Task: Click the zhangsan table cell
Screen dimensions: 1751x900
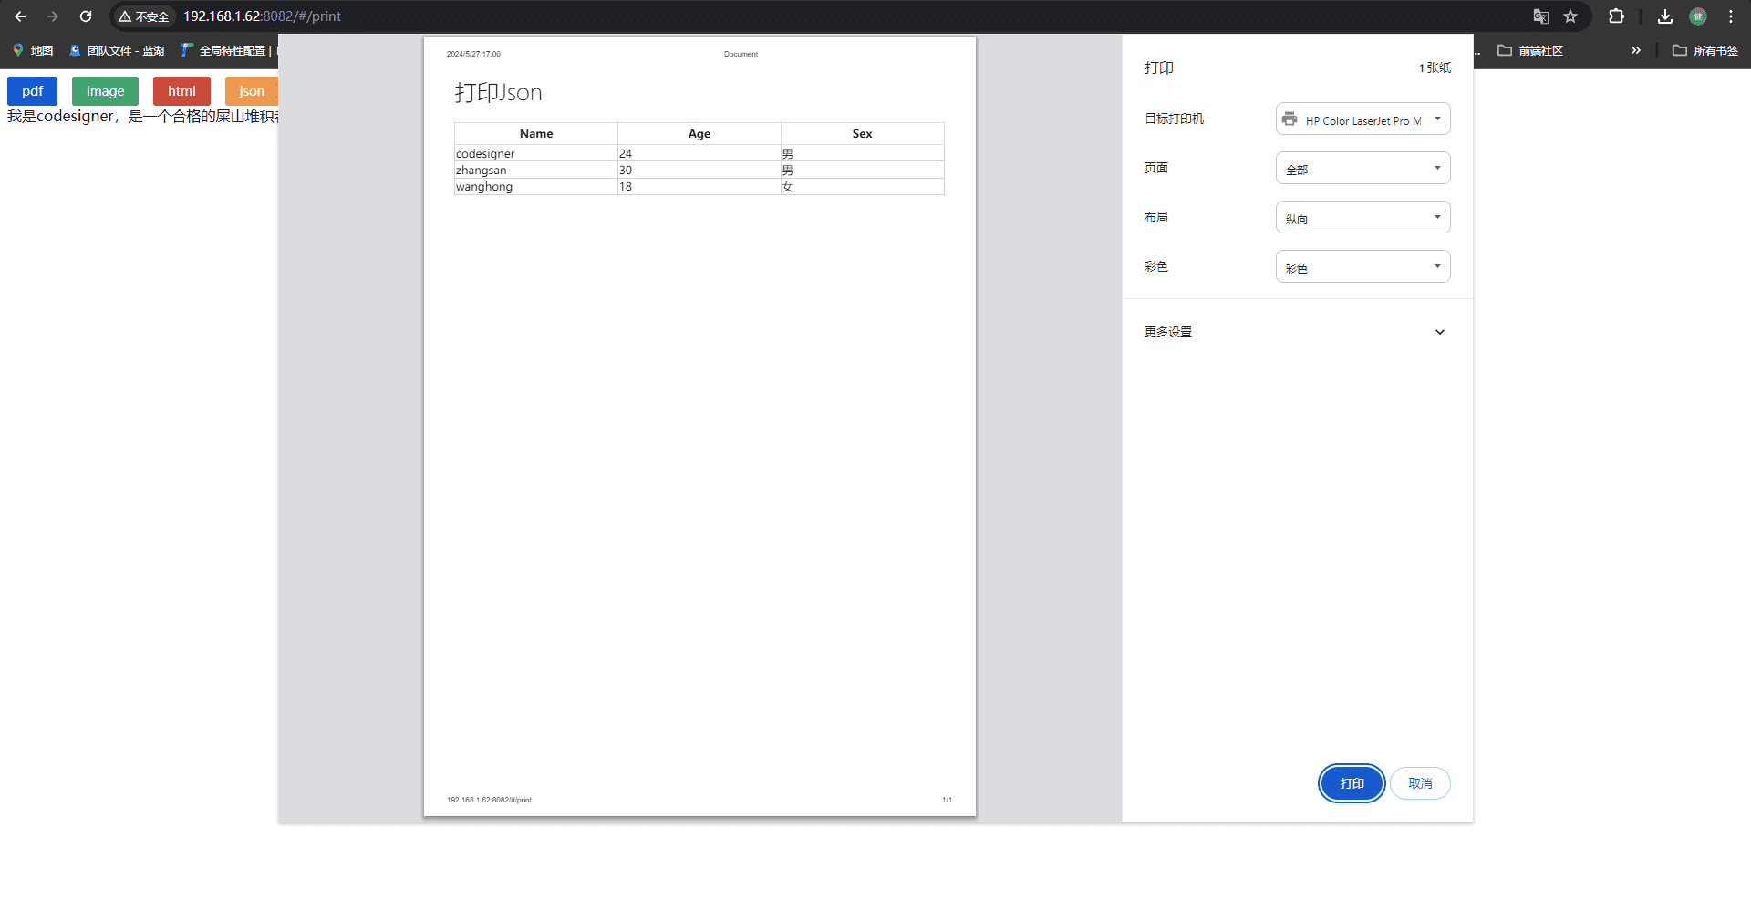Action: (x=536, y=171)
